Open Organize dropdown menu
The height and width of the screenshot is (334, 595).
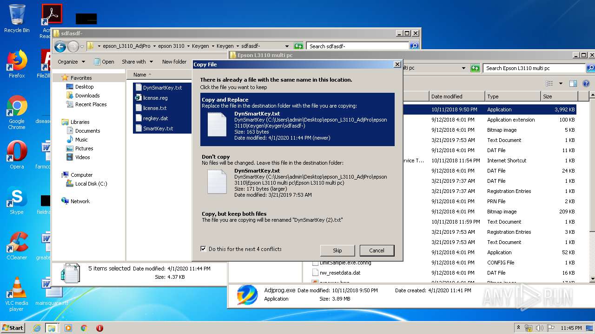pos(71,62)
